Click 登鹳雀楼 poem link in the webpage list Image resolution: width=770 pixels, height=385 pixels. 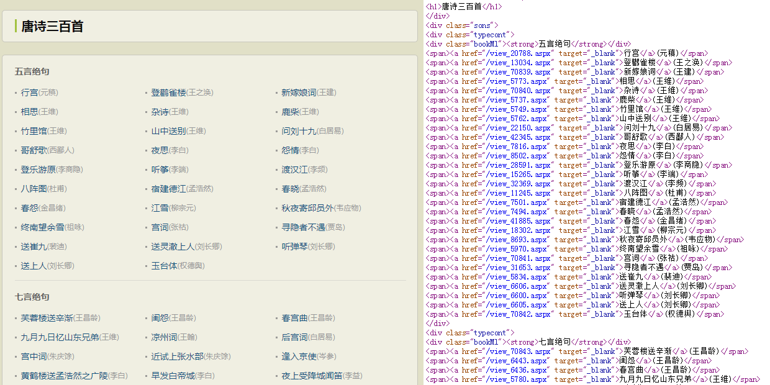168,93
